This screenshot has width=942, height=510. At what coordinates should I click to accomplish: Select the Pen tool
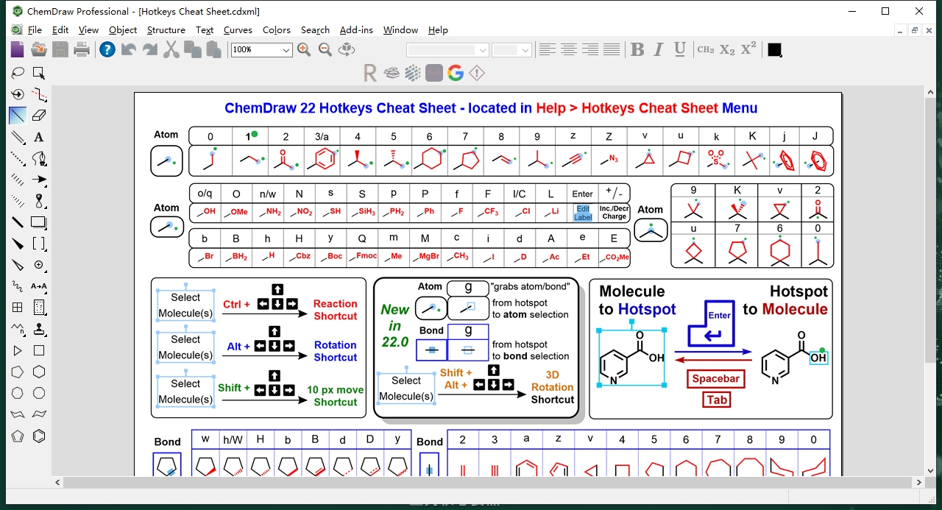click(39, 158)
